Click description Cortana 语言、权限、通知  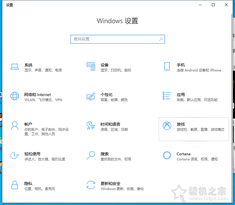click(x=197, y=159)
